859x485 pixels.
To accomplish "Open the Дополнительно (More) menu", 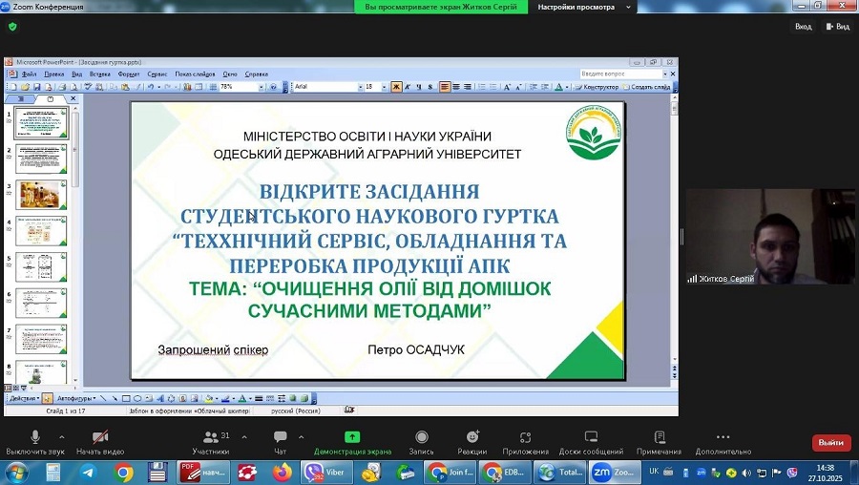I will [x=729, y=440].
